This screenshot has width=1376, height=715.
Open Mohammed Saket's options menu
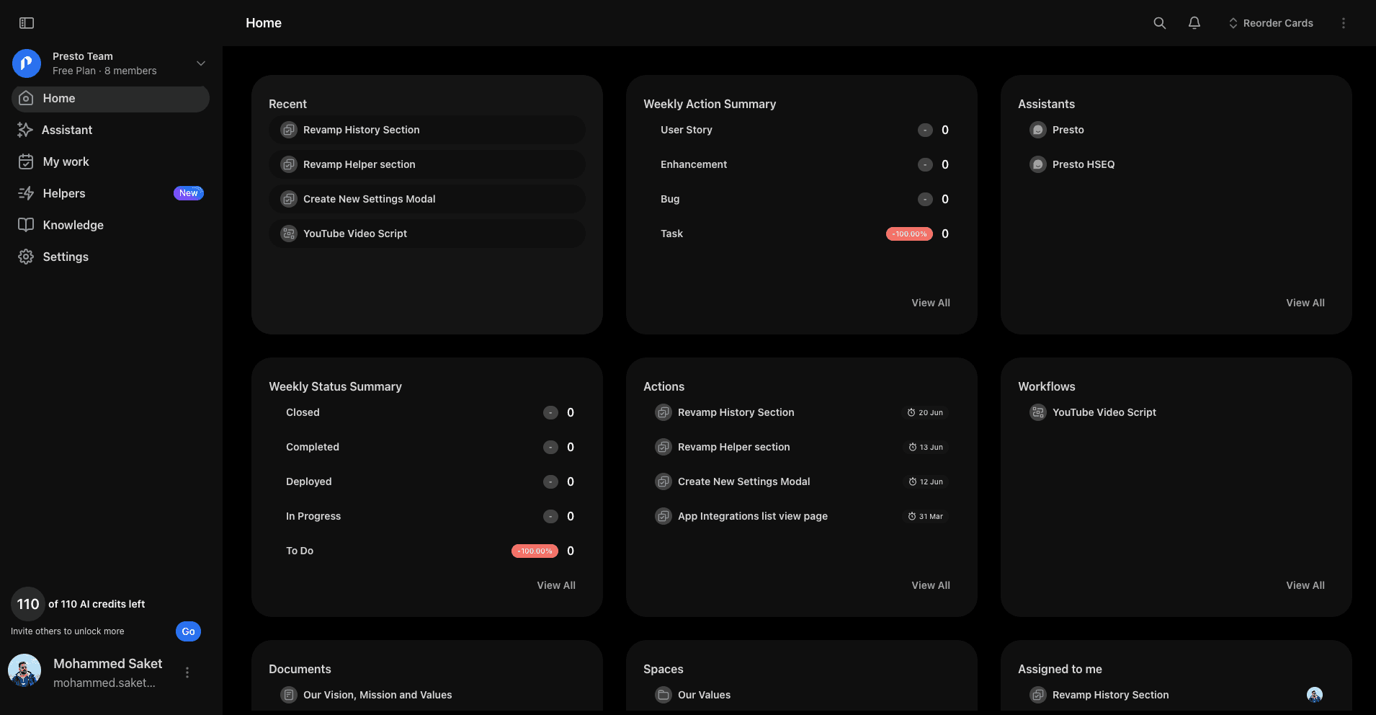(x=187, y=672)
